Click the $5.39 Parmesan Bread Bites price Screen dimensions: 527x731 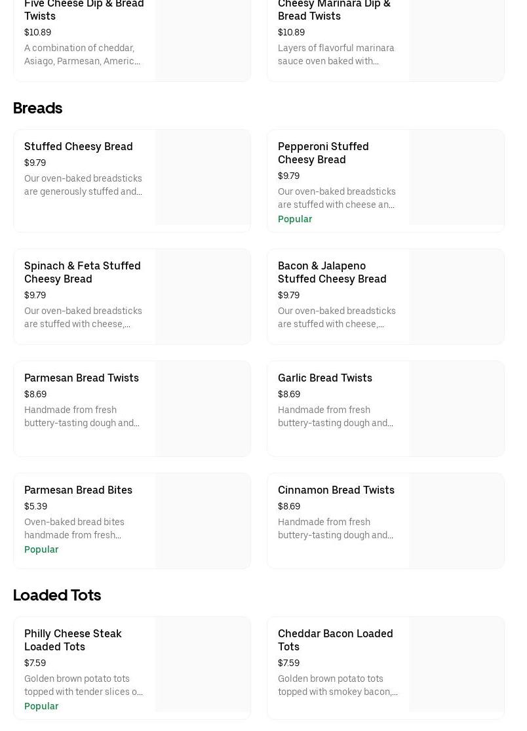35,506
